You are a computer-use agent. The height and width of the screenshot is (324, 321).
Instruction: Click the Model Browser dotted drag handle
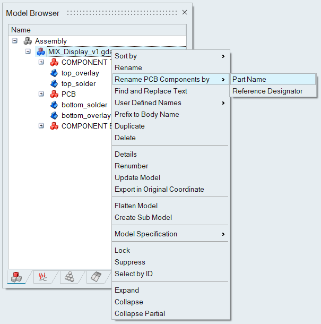[122, 13]
